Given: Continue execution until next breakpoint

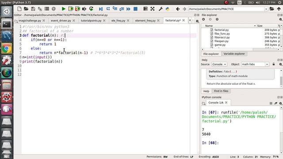Looking at the screenshot, I should click(128, 9).
